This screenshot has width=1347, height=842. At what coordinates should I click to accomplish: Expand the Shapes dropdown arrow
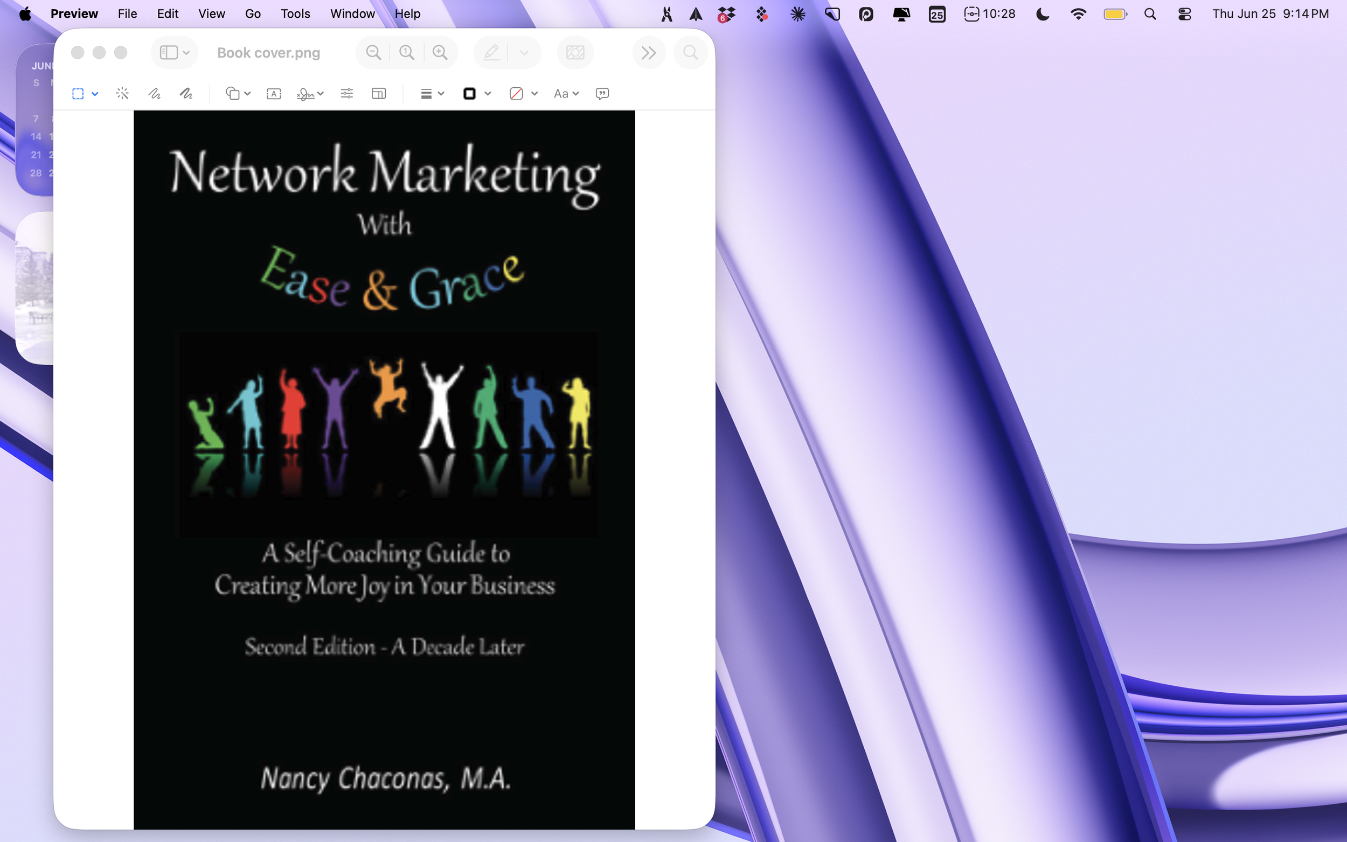248,94
